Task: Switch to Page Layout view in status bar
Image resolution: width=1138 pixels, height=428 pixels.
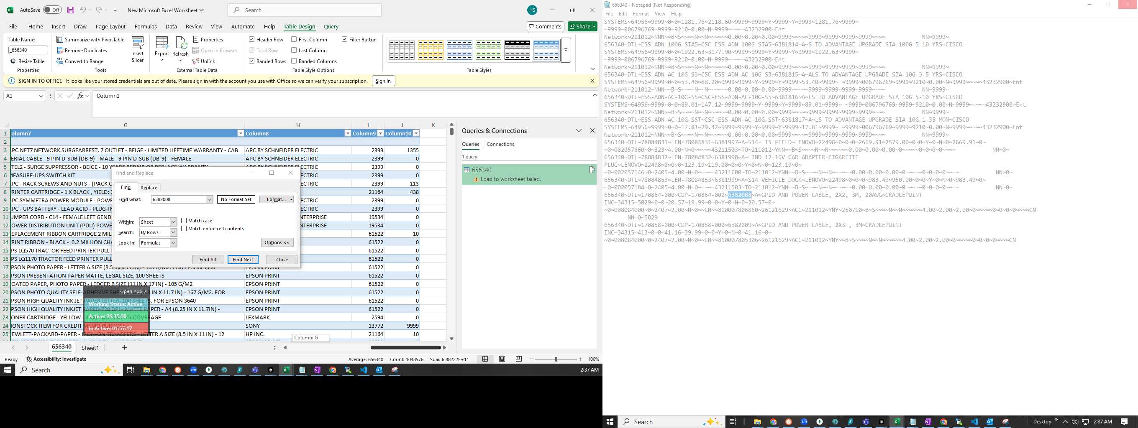Action: pyautogui.click(x=502, y=359)
